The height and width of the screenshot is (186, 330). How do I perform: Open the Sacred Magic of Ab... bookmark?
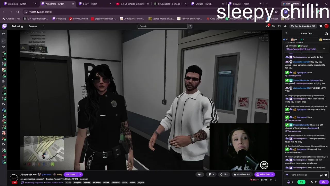coord(161,19)
